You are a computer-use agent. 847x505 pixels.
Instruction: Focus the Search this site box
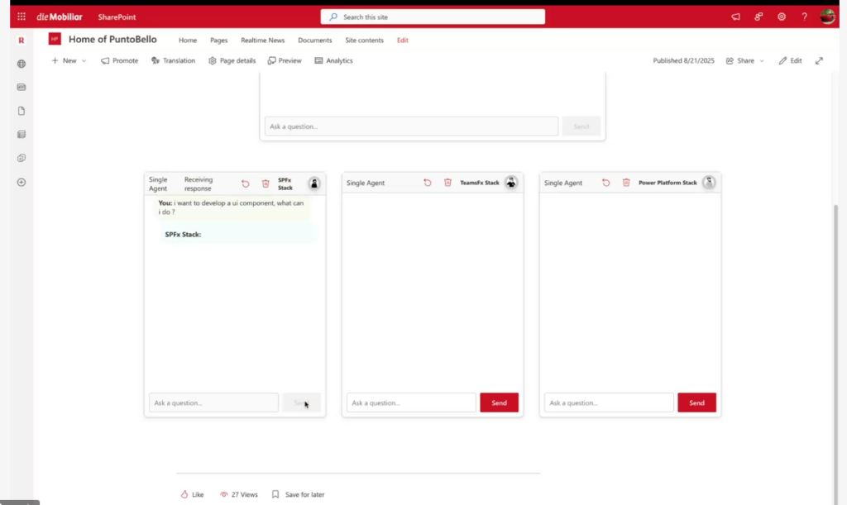tap(433, 17)
